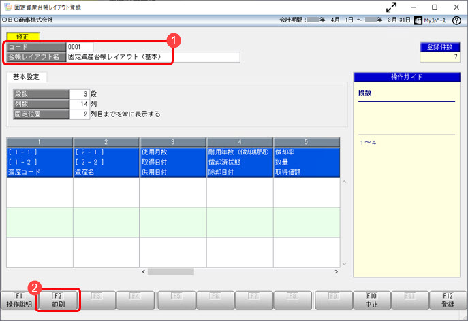
Task: Maximize the window
Action: (x=435, y=7)
